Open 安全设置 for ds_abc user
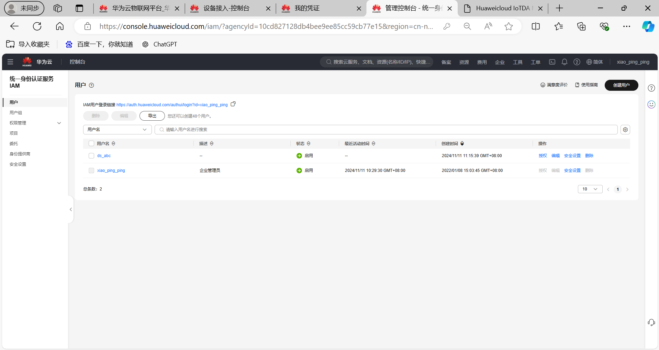This screenshot has width=659, height=350. (572, 156)
